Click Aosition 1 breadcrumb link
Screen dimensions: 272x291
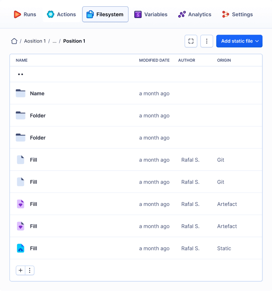tap(35, 41)
